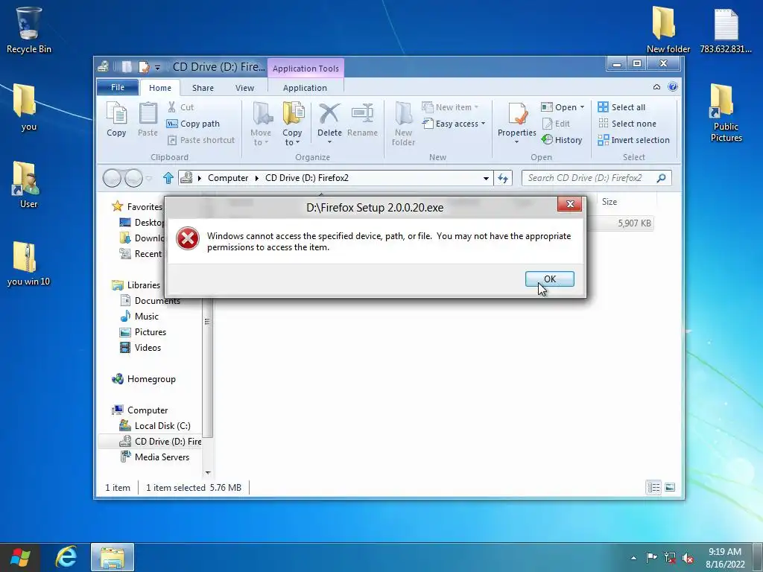Click the New folder ribbon icon
The height and width of the screenshot is (572, 763).
[403, 124]
